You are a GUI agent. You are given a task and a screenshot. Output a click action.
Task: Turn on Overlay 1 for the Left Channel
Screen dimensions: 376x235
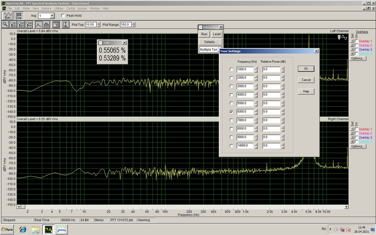[x=357, y=41]
